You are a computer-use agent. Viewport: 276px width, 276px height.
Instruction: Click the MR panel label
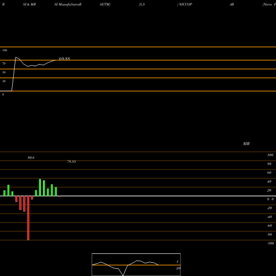click(x=246, y=144)
